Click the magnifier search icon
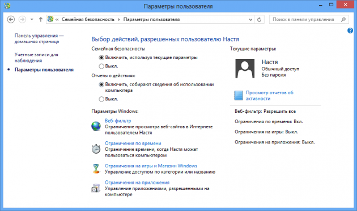Viewport: 357px width, 211px height. [343, 20]
